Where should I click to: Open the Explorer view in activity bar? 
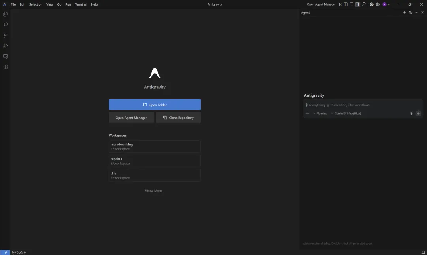point(5,14)
